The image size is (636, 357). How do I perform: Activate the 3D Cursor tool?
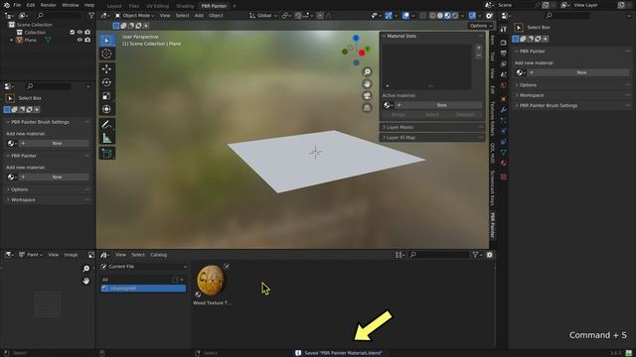[107, 54]
